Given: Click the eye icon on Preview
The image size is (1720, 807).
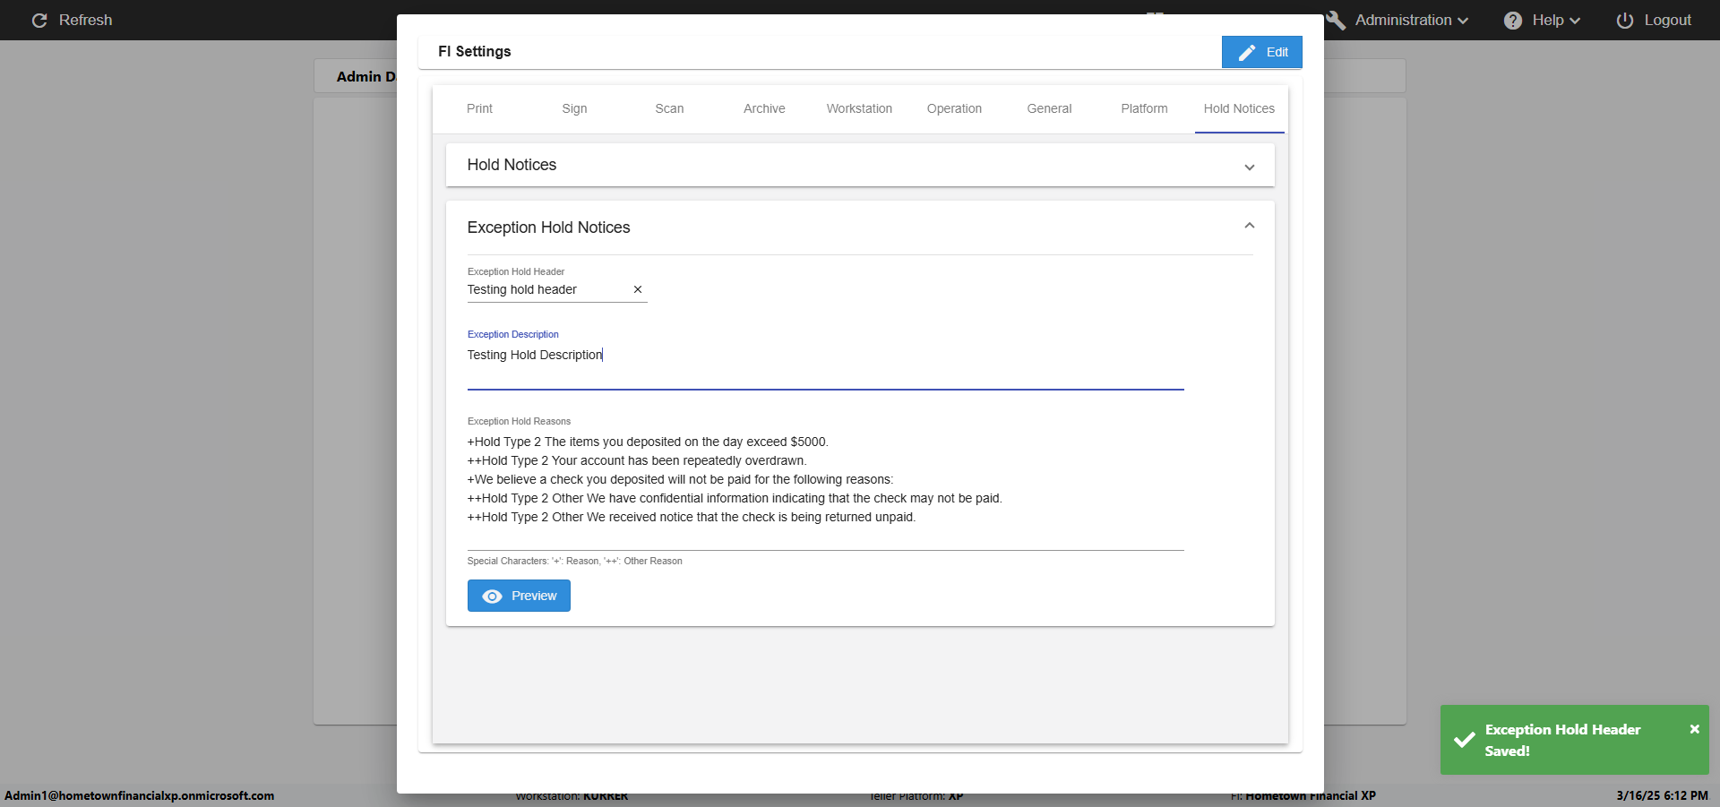Looking at the screenshot, I should [492, 597].
